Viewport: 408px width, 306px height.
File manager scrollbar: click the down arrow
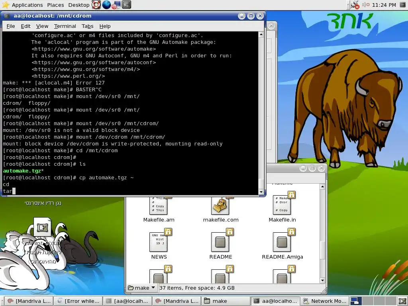(x=323, y=280)
